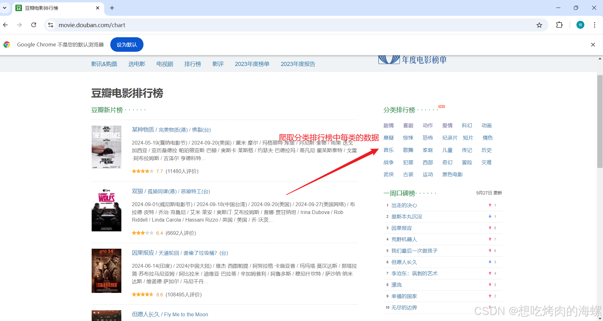Select the 灾难 category
The height and width of the screenshot is (321, 603).
[487, 163]
